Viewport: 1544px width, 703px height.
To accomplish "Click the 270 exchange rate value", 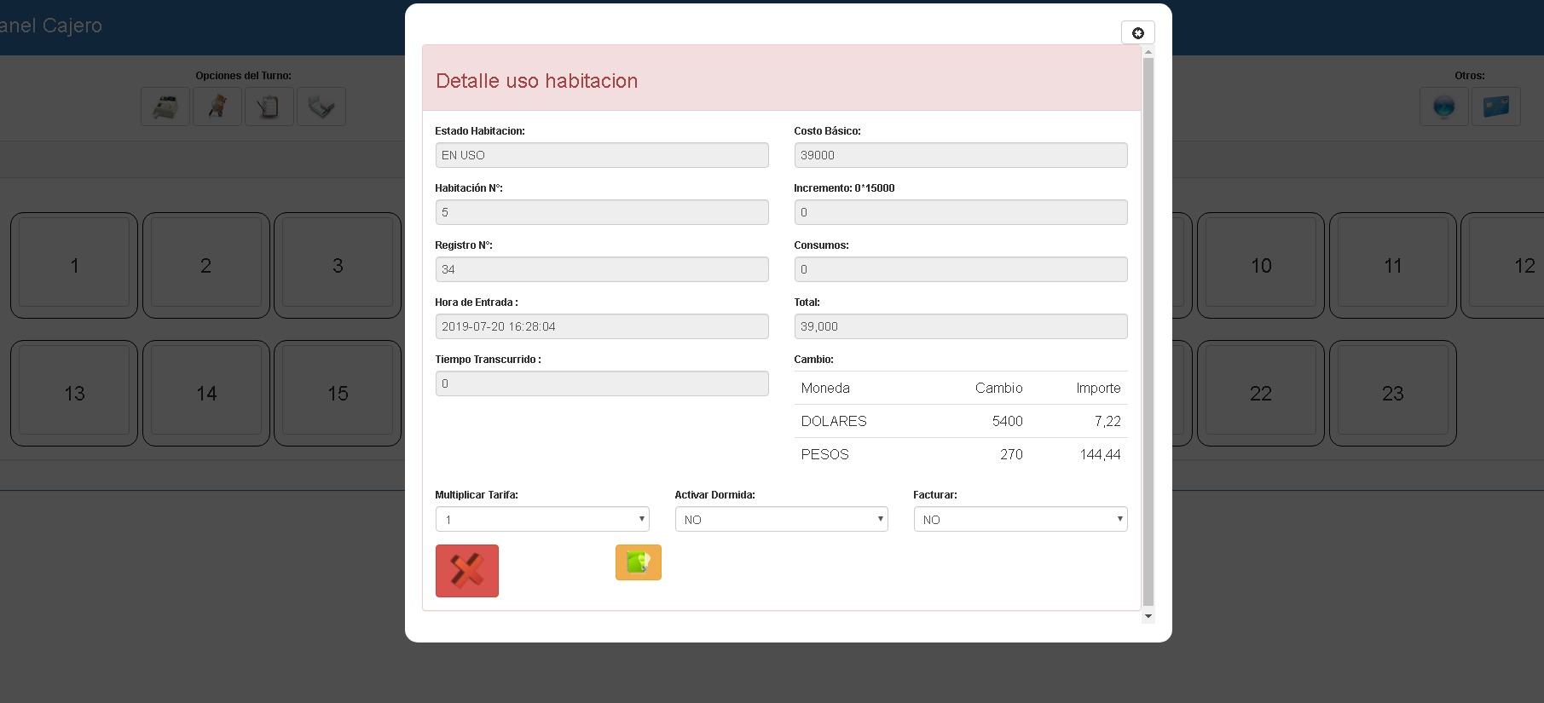I will (1011, 454).
